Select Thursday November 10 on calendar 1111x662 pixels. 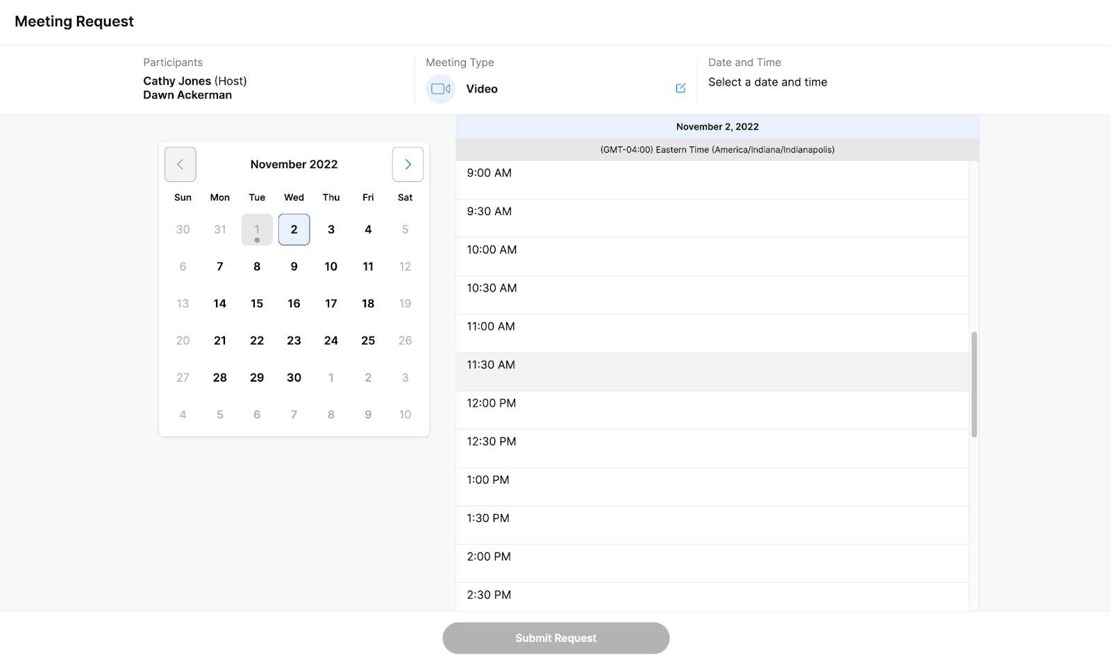(331, 266)
